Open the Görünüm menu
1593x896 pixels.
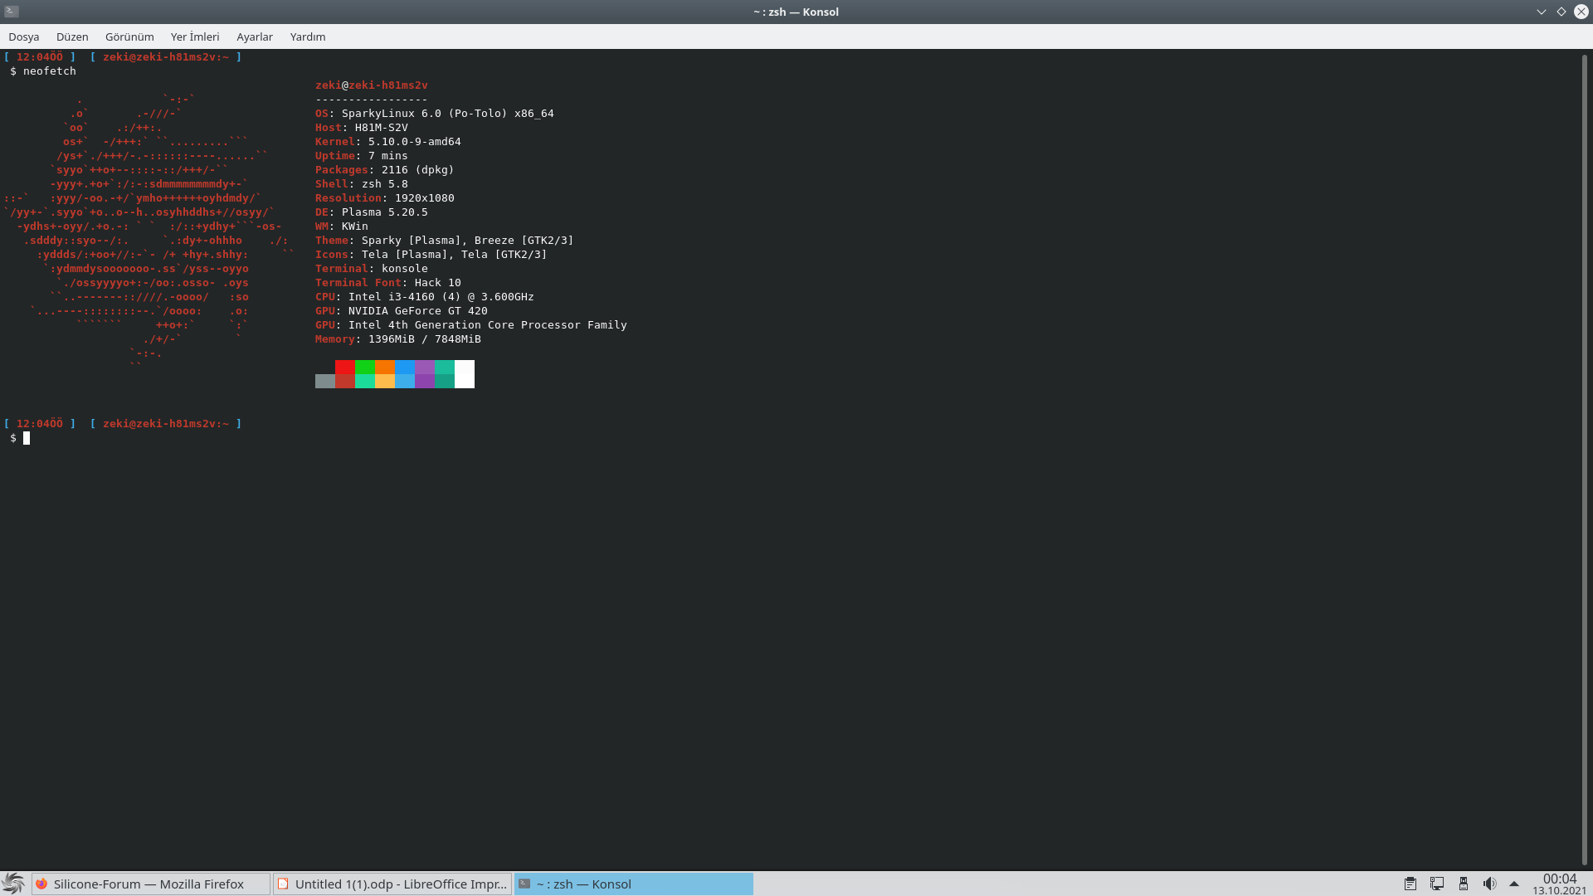129,37
